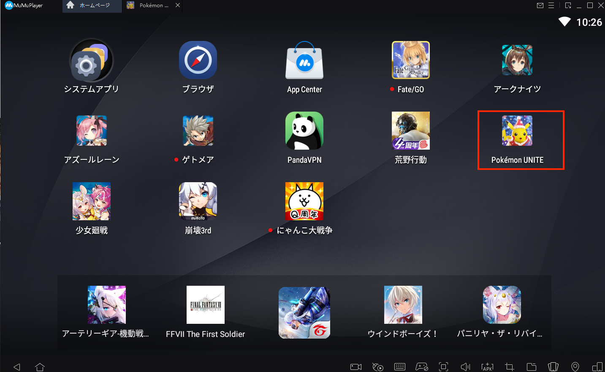Close the Pokémon tab
The width and height of the screenshot is (605, 372).
point(178,5)
